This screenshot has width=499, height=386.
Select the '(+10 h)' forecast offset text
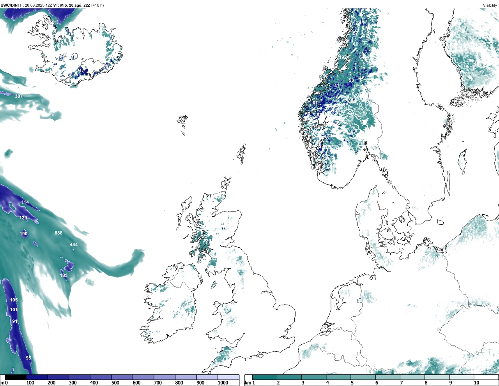pyautogui.click(x=97, y=5)
